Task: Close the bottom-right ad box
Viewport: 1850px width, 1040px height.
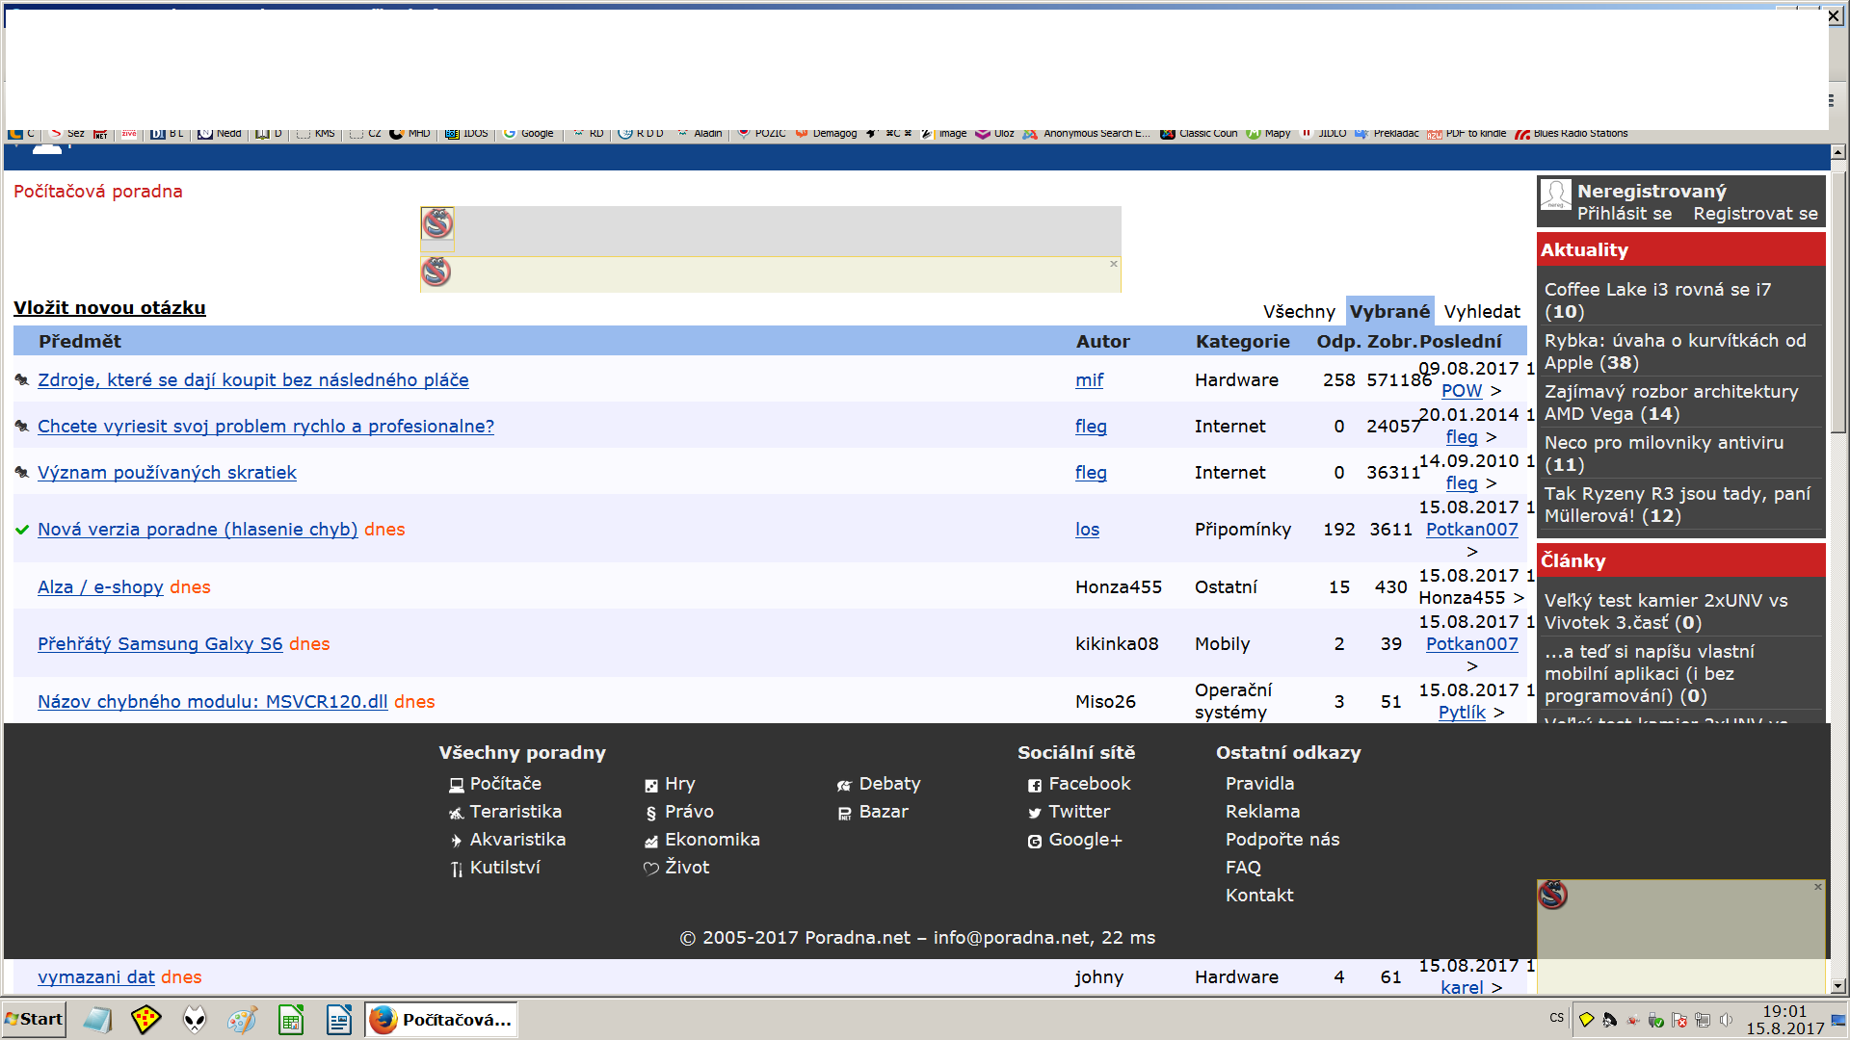Action: pos(1818,887)
